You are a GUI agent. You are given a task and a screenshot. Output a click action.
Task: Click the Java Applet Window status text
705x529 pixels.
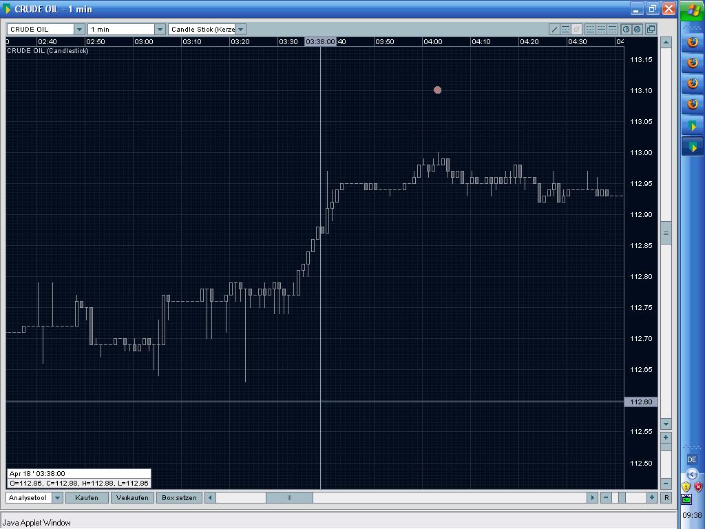[37, 523]
